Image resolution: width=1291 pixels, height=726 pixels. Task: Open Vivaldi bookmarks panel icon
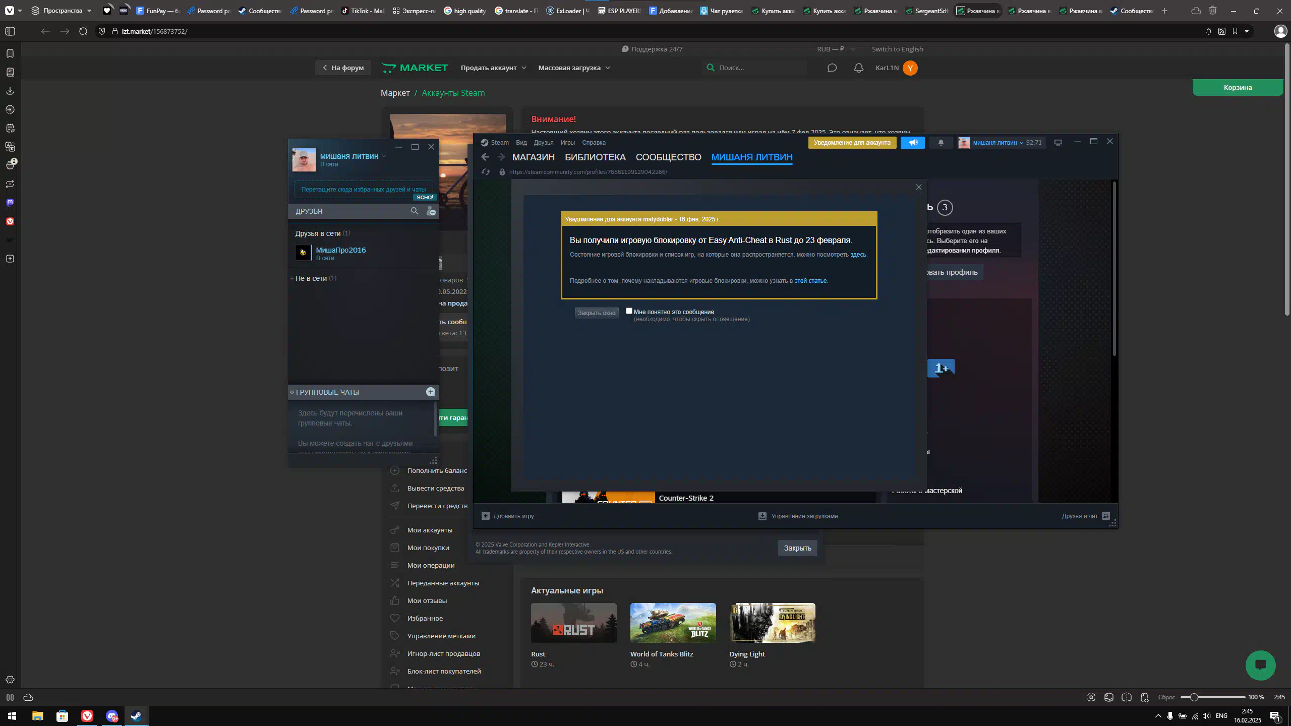pos(10,53)
